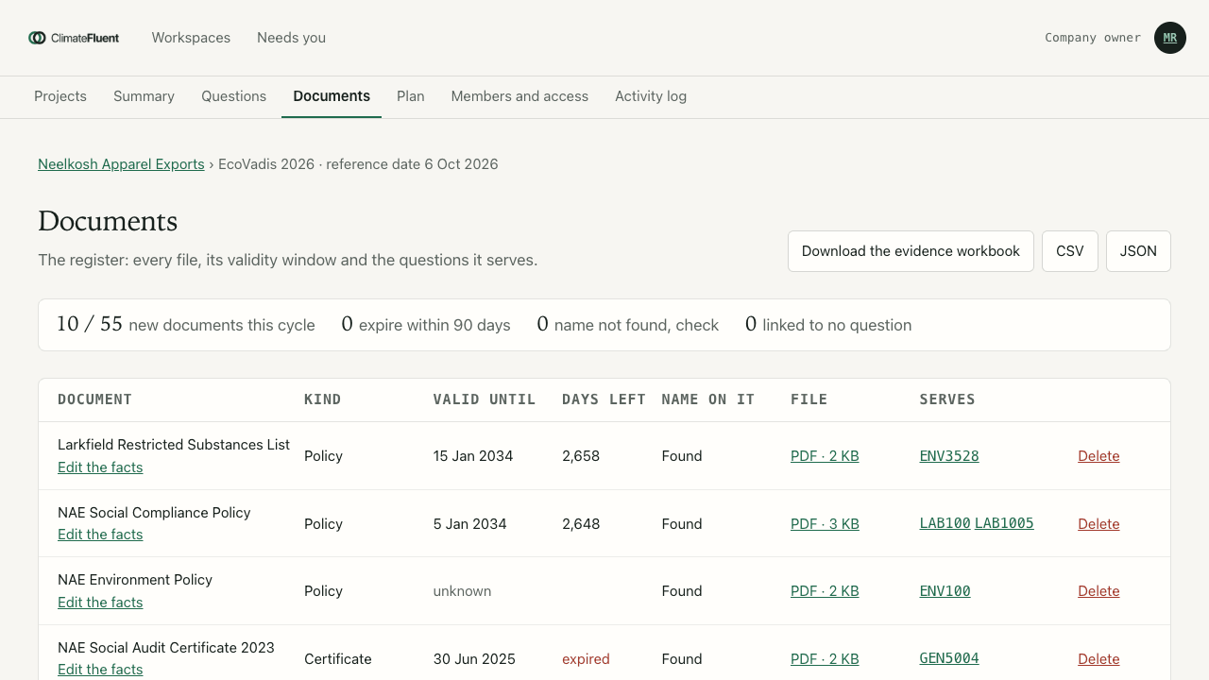Image resolution: width=1209 pixels, height=680 pixels.
Task: Delete NAE Environment Policy row
Action: coord(1098,591)
